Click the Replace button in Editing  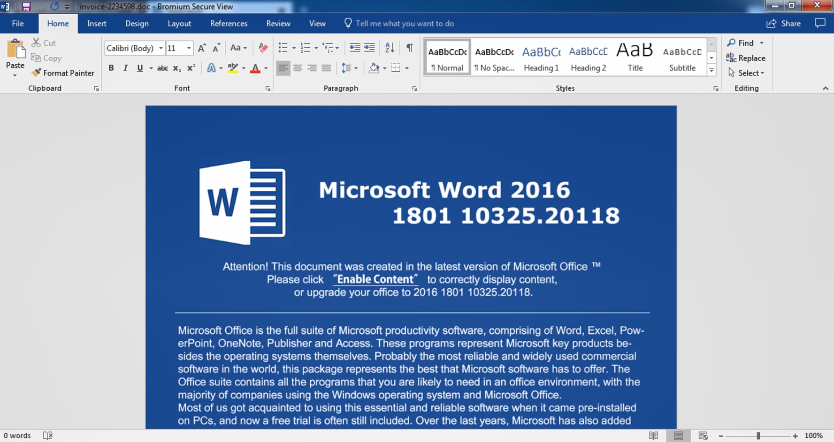click(x=746, y=58)
